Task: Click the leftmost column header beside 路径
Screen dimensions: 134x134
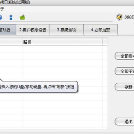Action: coord(11,42)
